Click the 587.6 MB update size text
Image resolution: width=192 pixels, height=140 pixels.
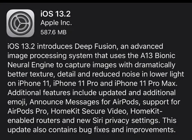pos(53,32)
